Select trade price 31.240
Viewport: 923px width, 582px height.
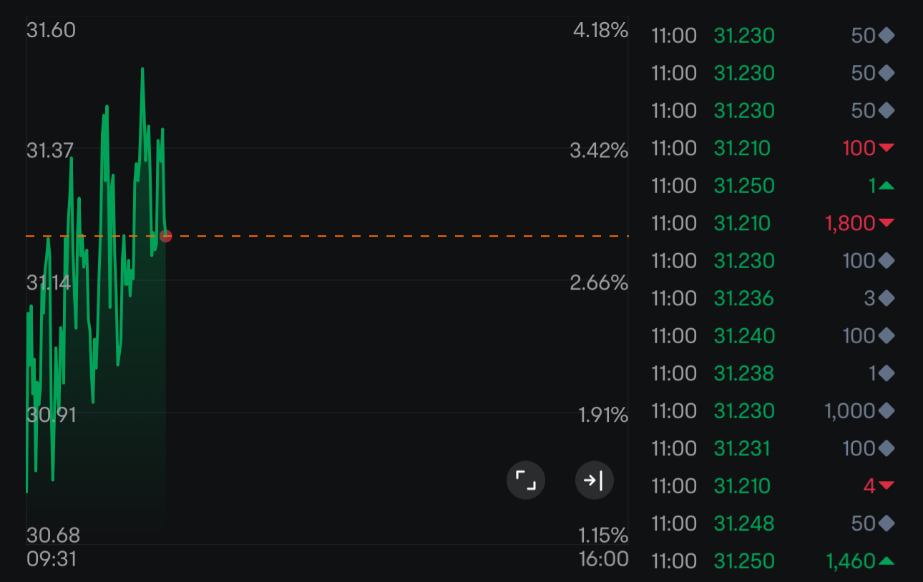[x=744, y=336]
